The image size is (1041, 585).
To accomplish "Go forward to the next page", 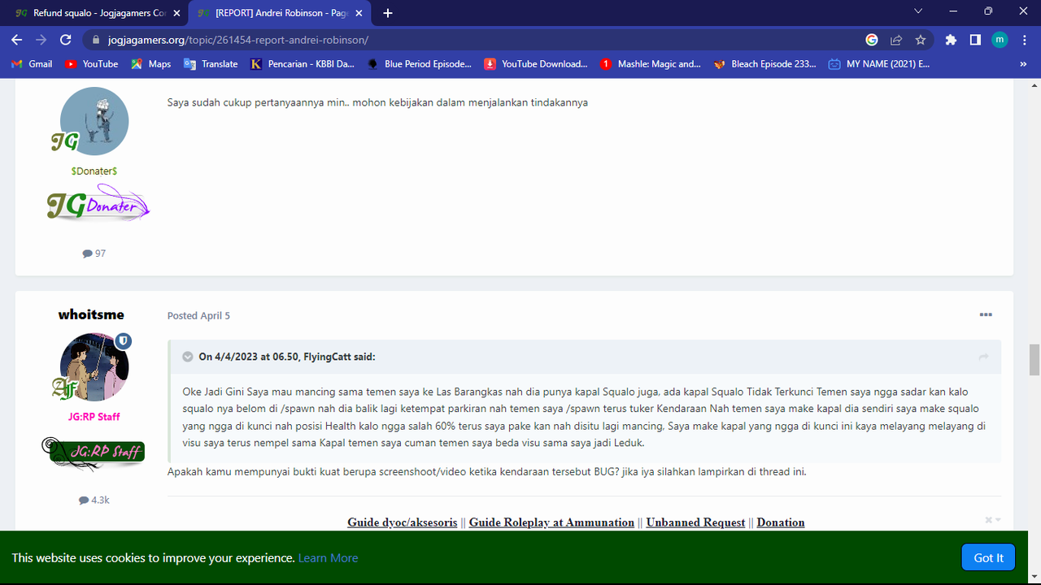I will 41,40.
